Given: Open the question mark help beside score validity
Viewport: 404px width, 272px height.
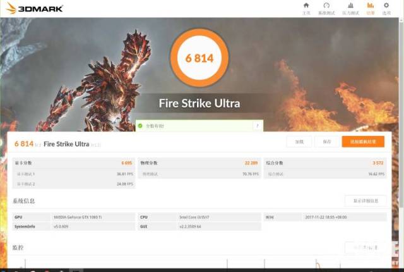Looking at the screenshot, I should pos(257,126).
